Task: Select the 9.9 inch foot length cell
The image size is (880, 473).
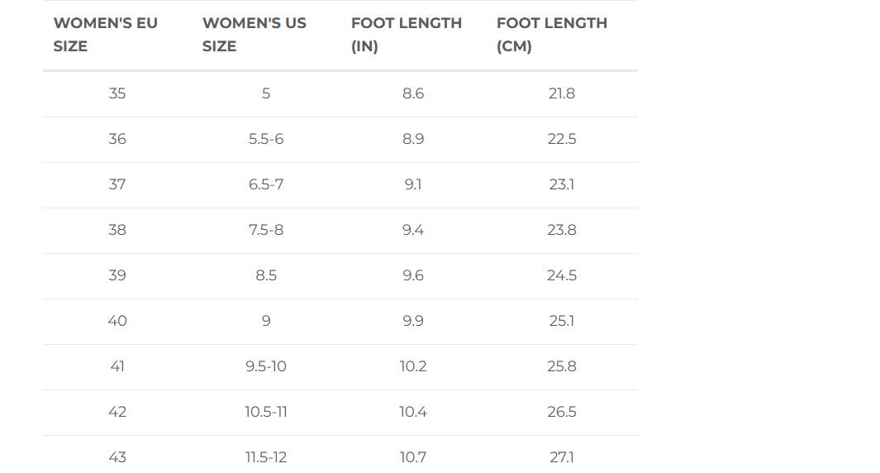Action: (x=413, y=321)
